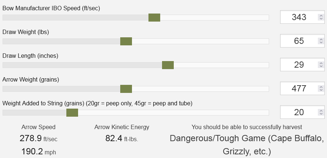The image size is (327, 158).
Task: Increase Draw Weight with up stepper arrow
Action: pos(321,39)
